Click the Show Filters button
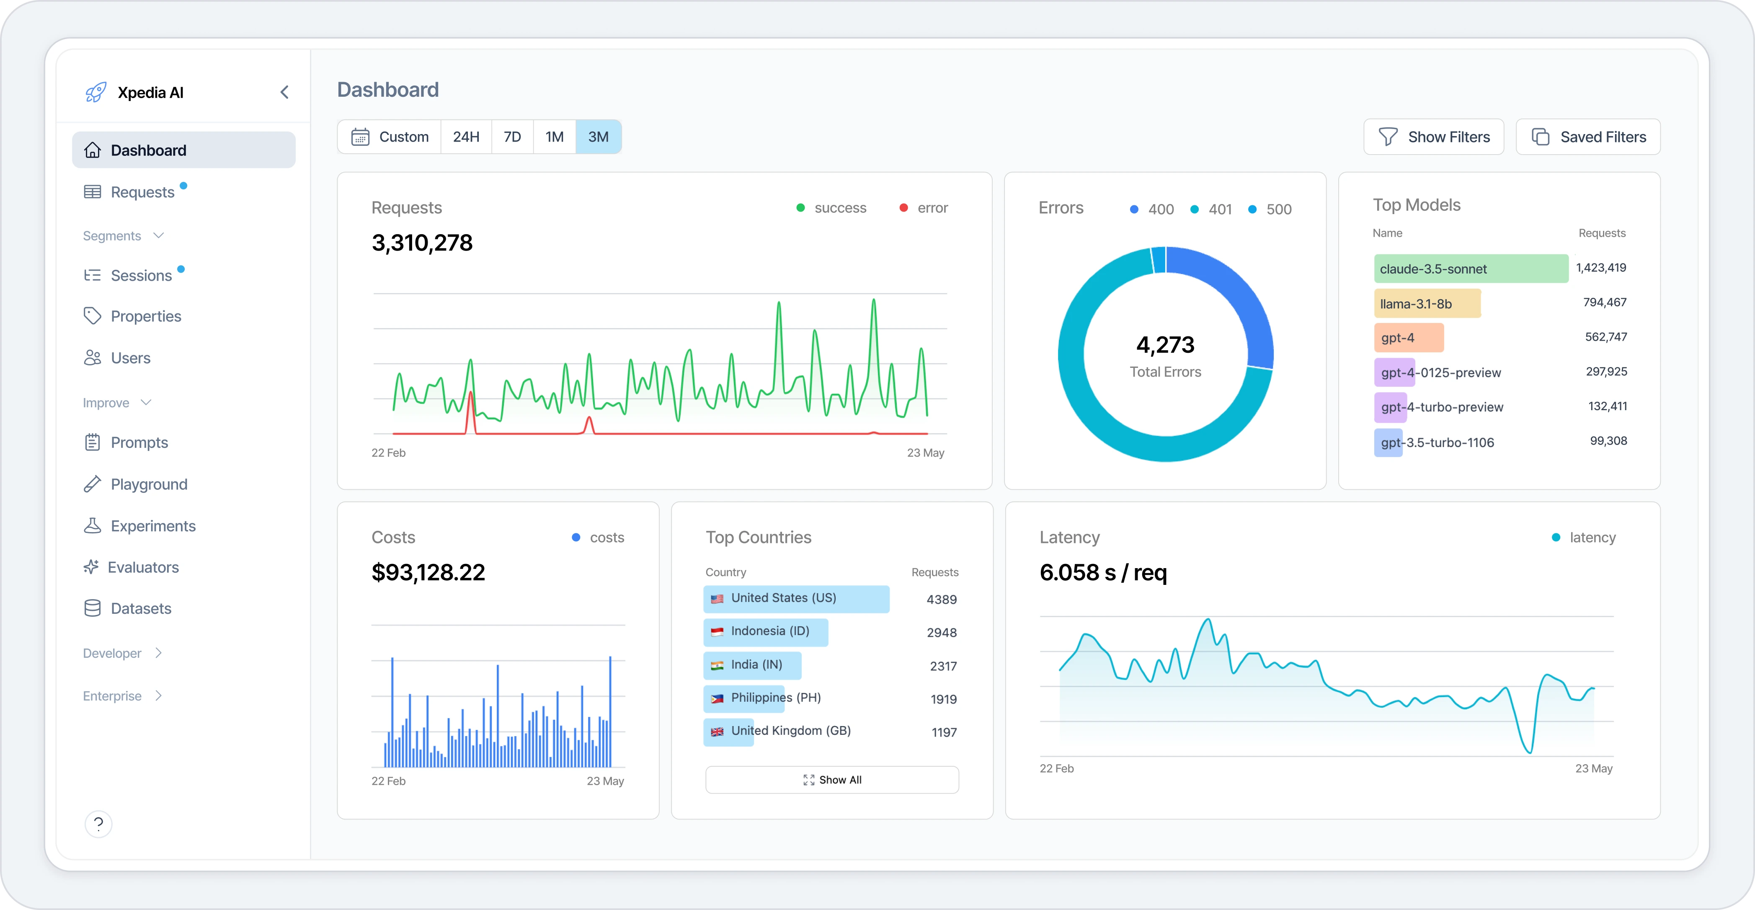1755x910 pixels. click(1433, 136)
